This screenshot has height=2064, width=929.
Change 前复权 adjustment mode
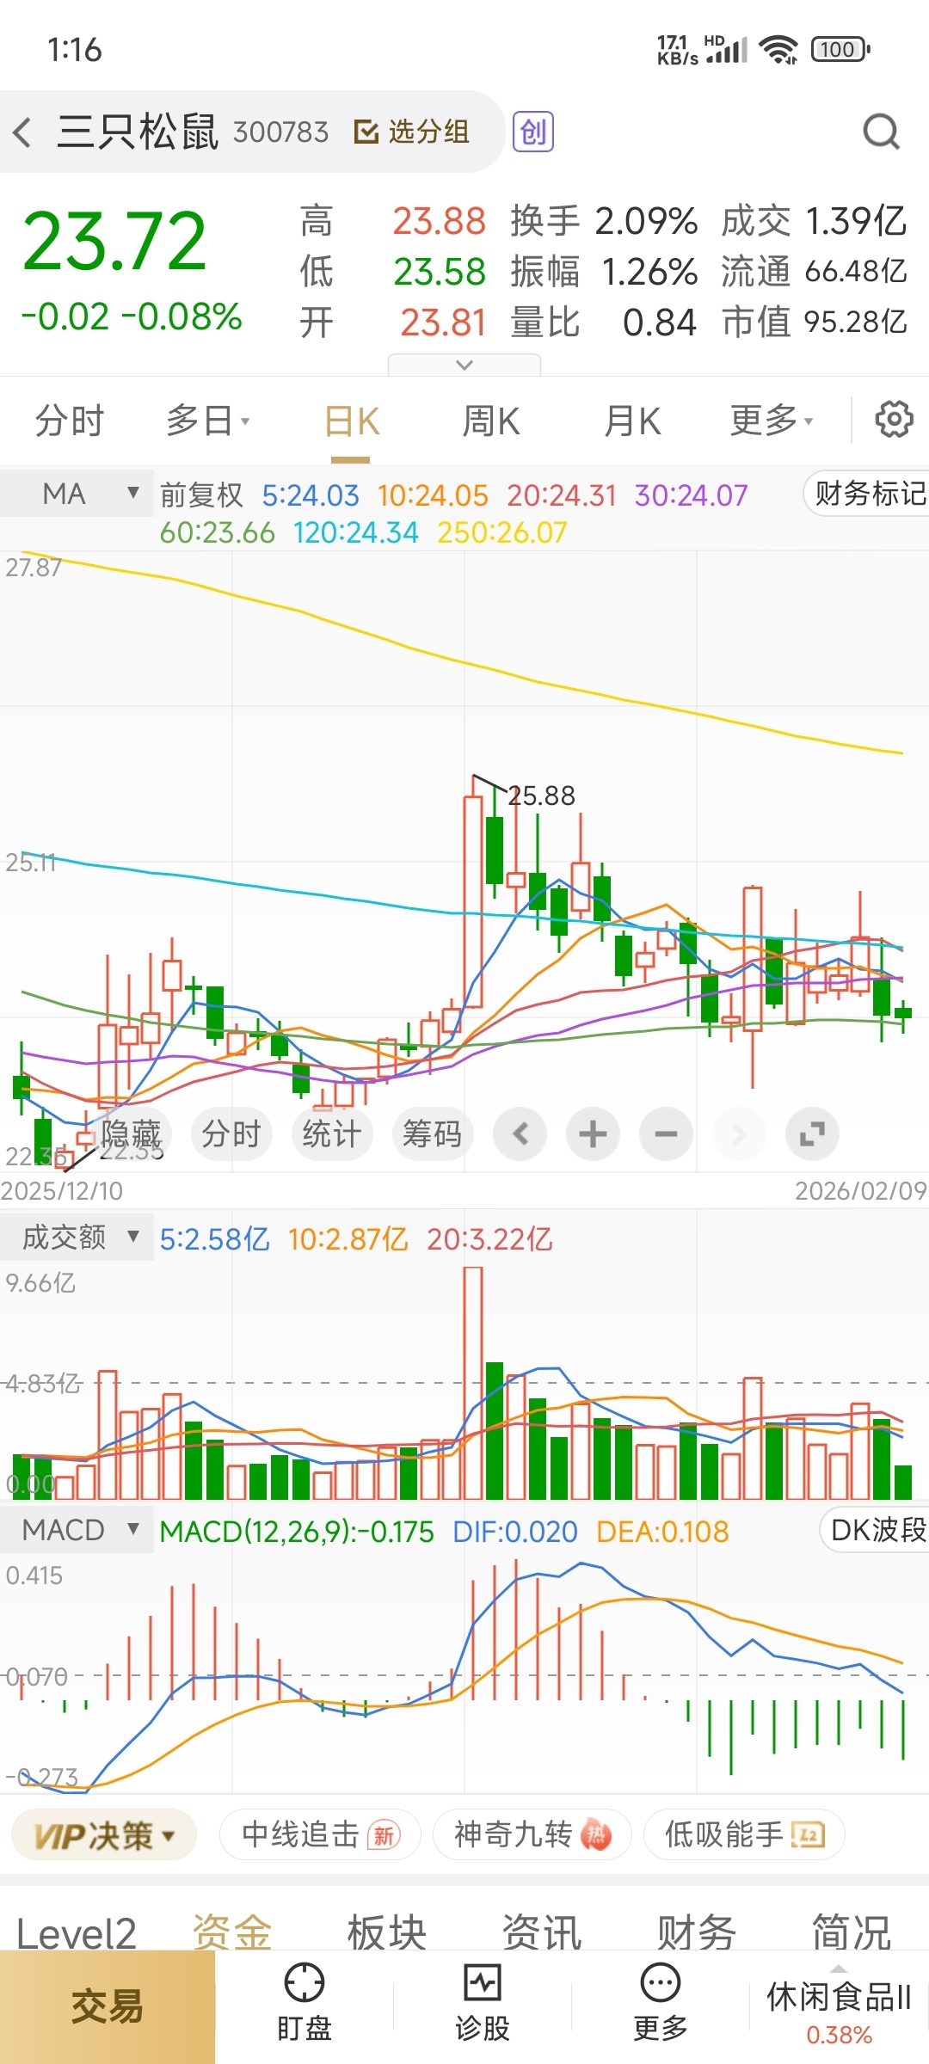[x=201, y=494]
